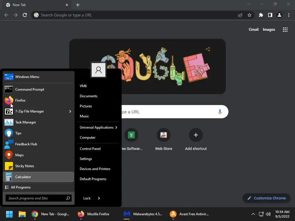The width and height of the screenshot is (295, 221).
Task: Open clock showing 10:34 AM
Action: [x=282, y=214]
